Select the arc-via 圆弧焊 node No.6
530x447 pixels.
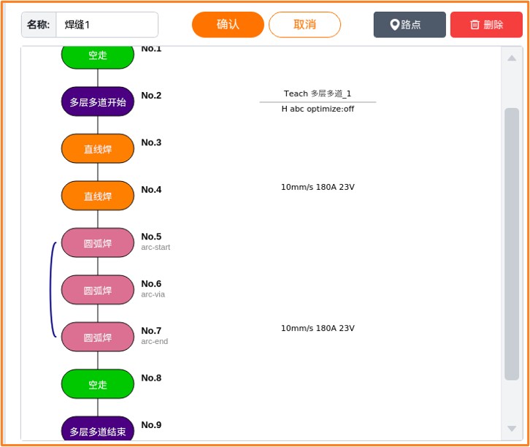(98, 291)
